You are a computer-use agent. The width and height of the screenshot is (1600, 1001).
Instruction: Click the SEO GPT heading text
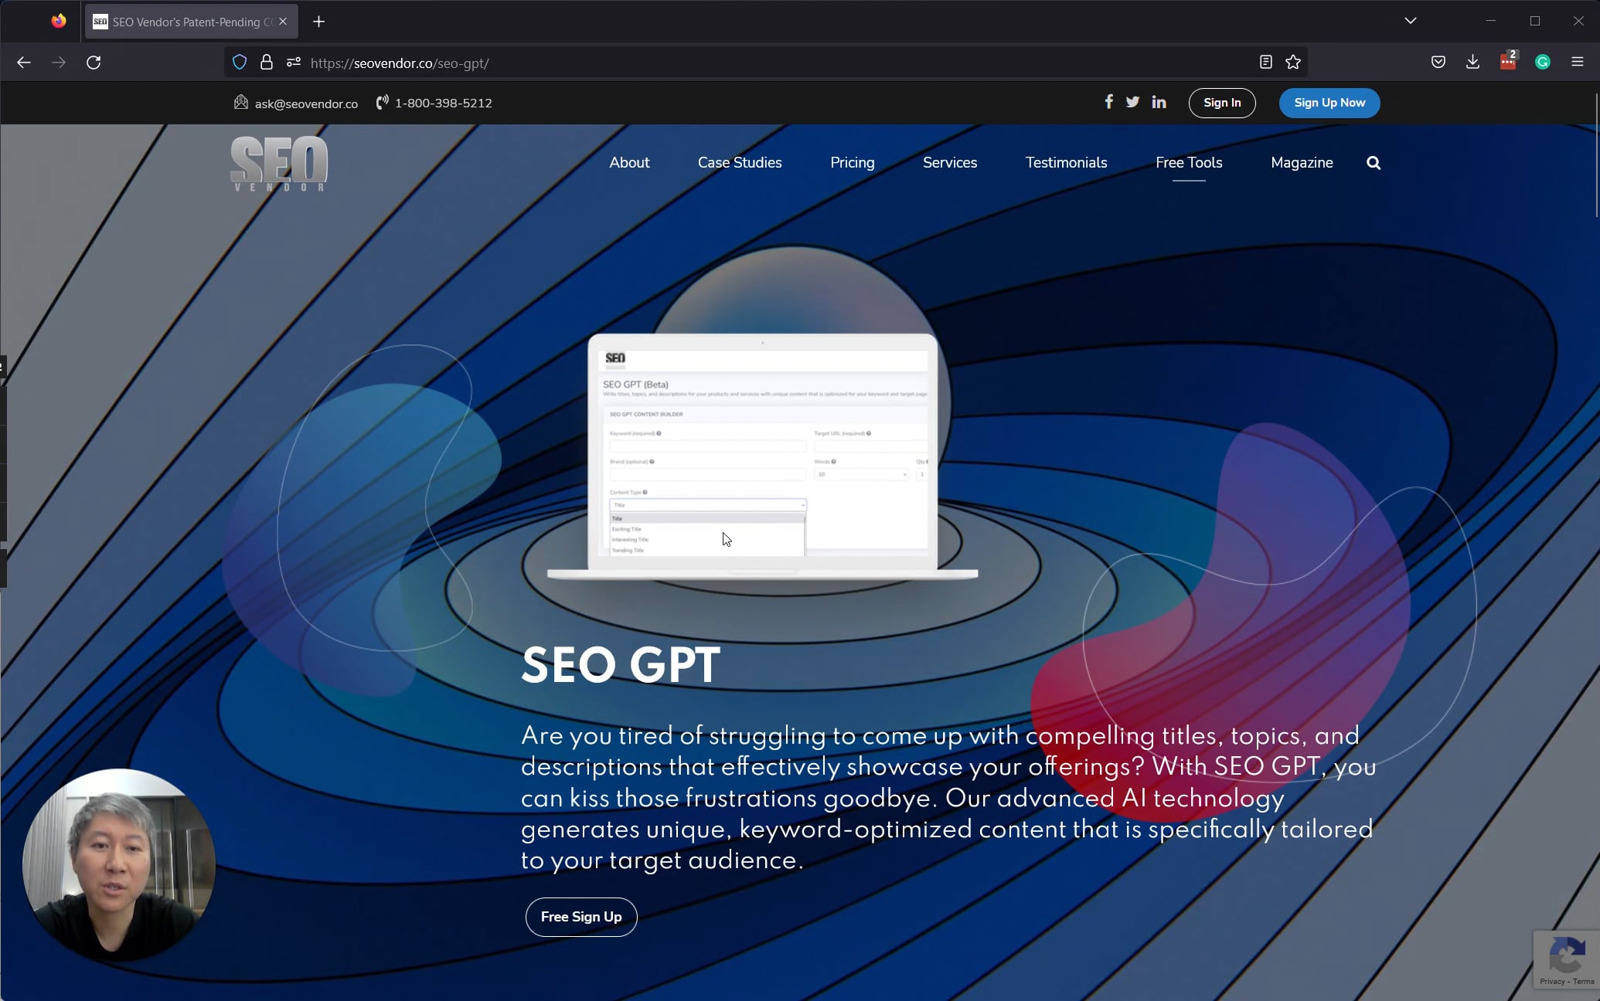coord(621,665)
